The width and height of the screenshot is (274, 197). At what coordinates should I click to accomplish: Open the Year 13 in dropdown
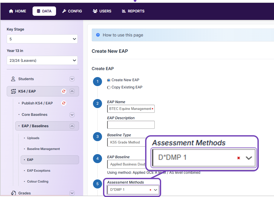tap(42, 60)
